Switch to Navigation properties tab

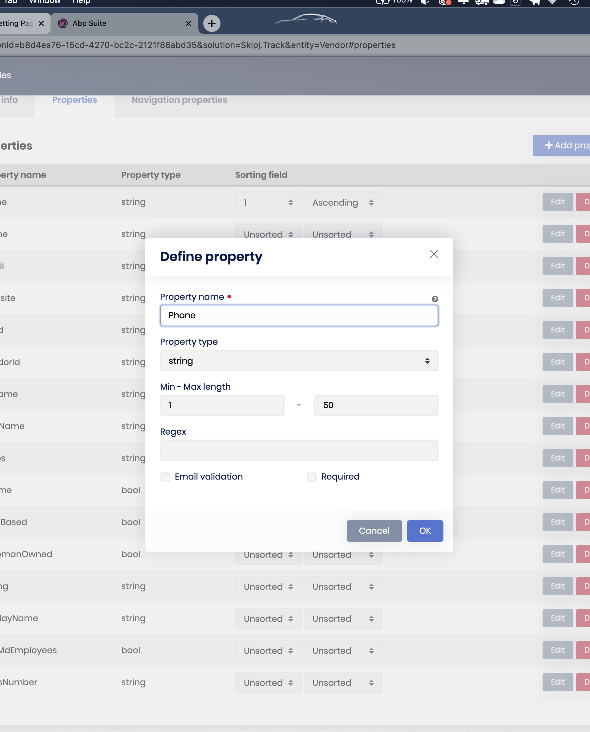(x=179, y=100)
